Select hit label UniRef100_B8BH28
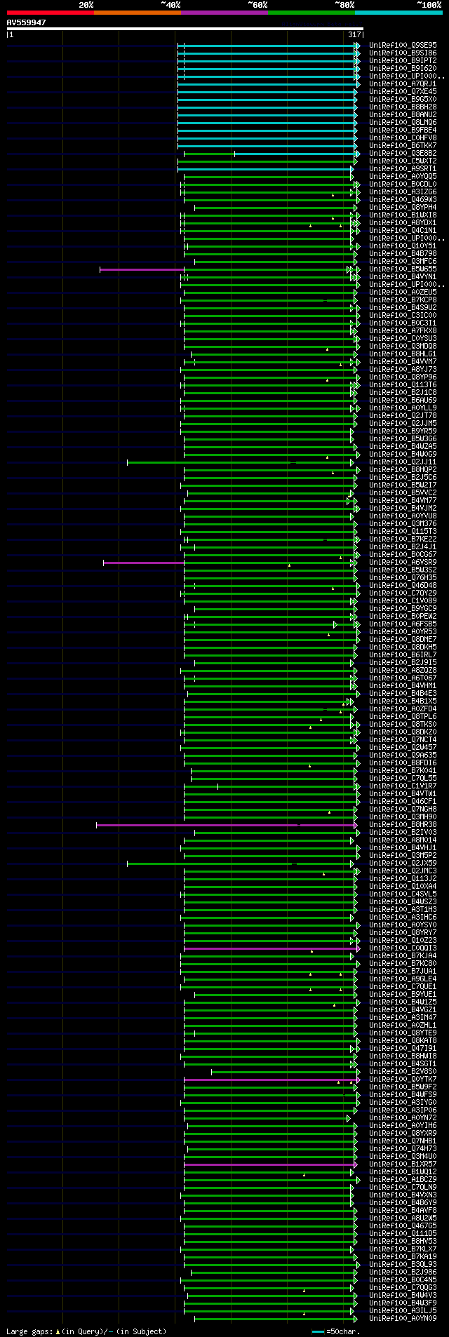This screenshot has height=1337, width=449. click(x=403, y=107)
